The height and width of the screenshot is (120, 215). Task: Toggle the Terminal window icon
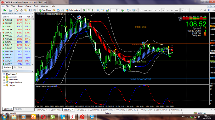(30, 10)
